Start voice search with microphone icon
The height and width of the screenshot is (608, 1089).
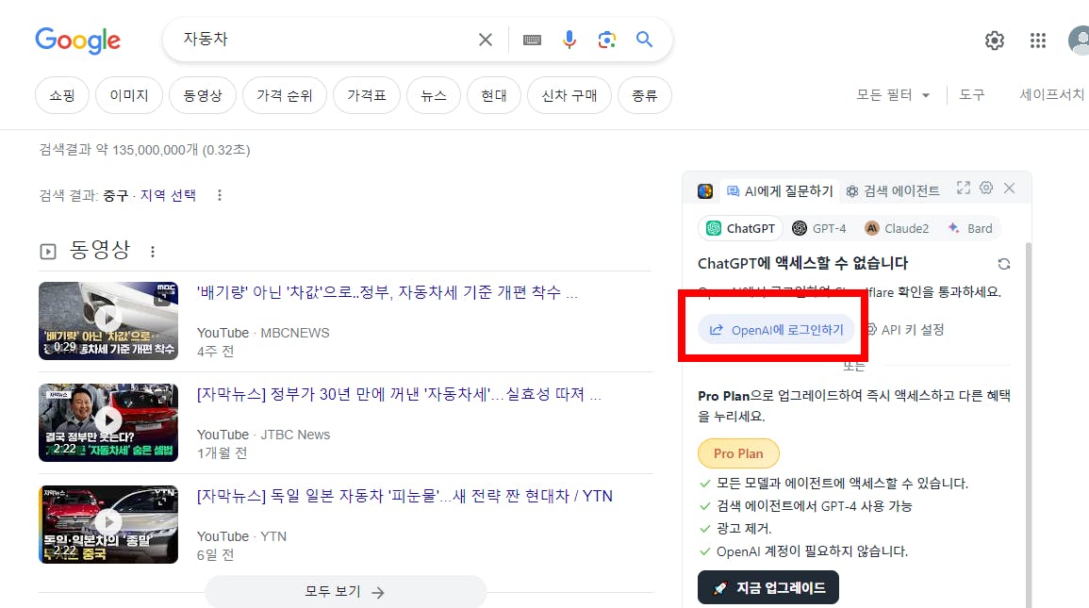[569, 40]
